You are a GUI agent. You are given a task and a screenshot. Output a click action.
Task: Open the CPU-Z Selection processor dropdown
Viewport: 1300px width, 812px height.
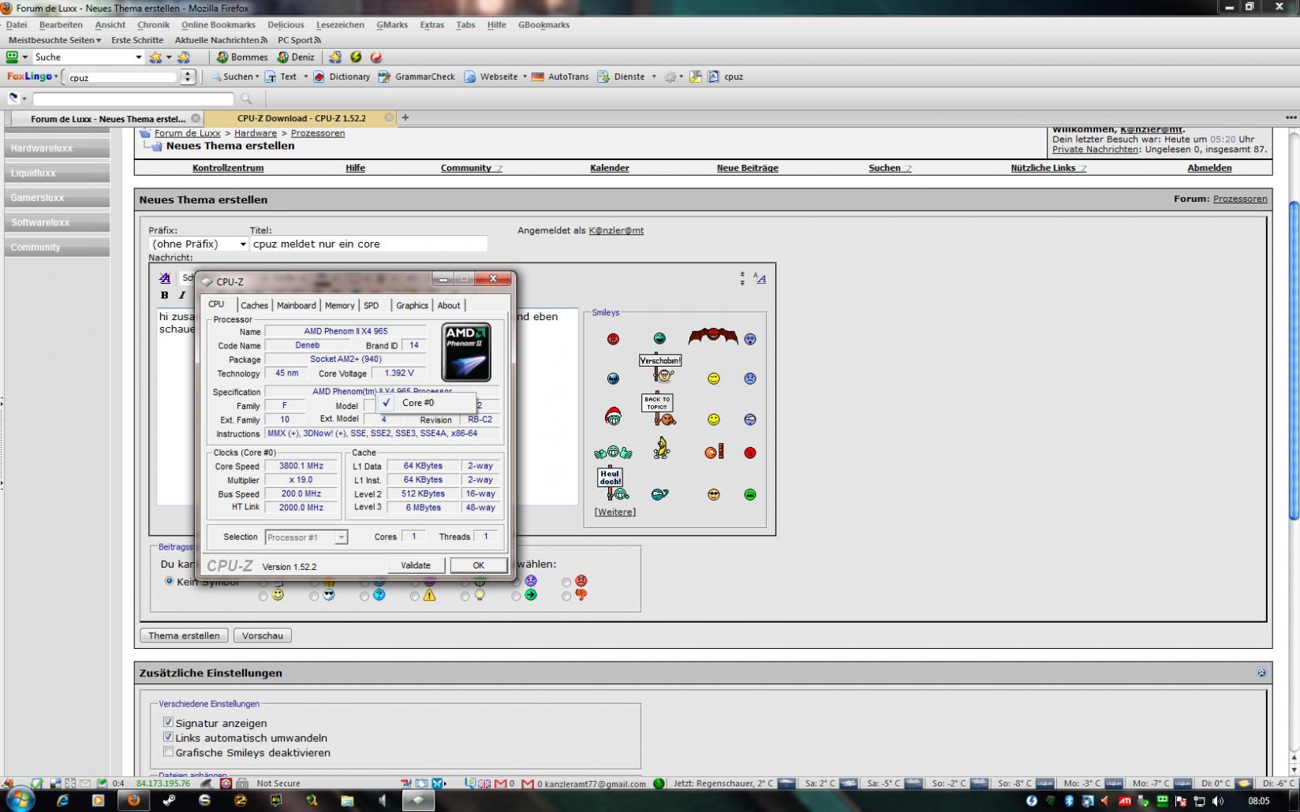(306, 538)
